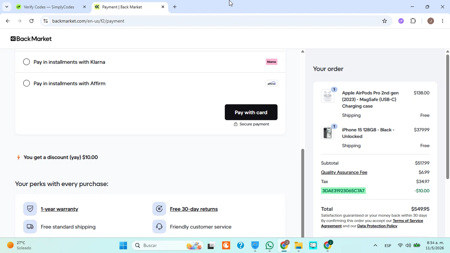450x253 pixels.
Task: Close the Verify Codes — SimplyCodes tab
Action: coord(84,7)
